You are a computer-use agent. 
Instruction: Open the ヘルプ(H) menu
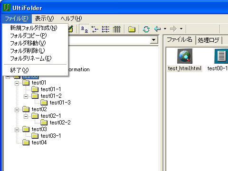click(71, 19)
